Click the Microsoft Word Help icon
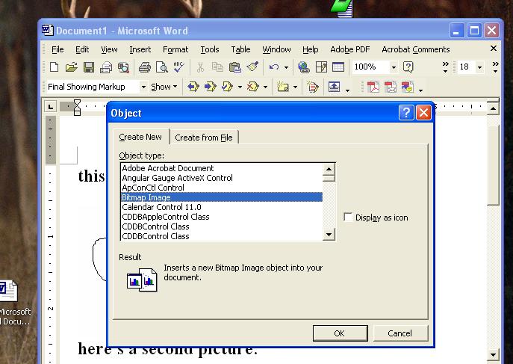513x364 pixels. [408, 67]
